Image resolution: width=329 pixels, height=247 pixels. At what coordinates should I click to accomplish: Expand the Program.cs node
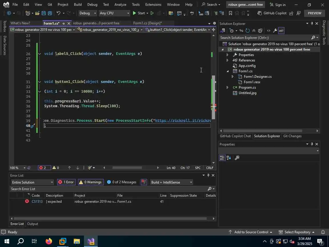(227, 87)
